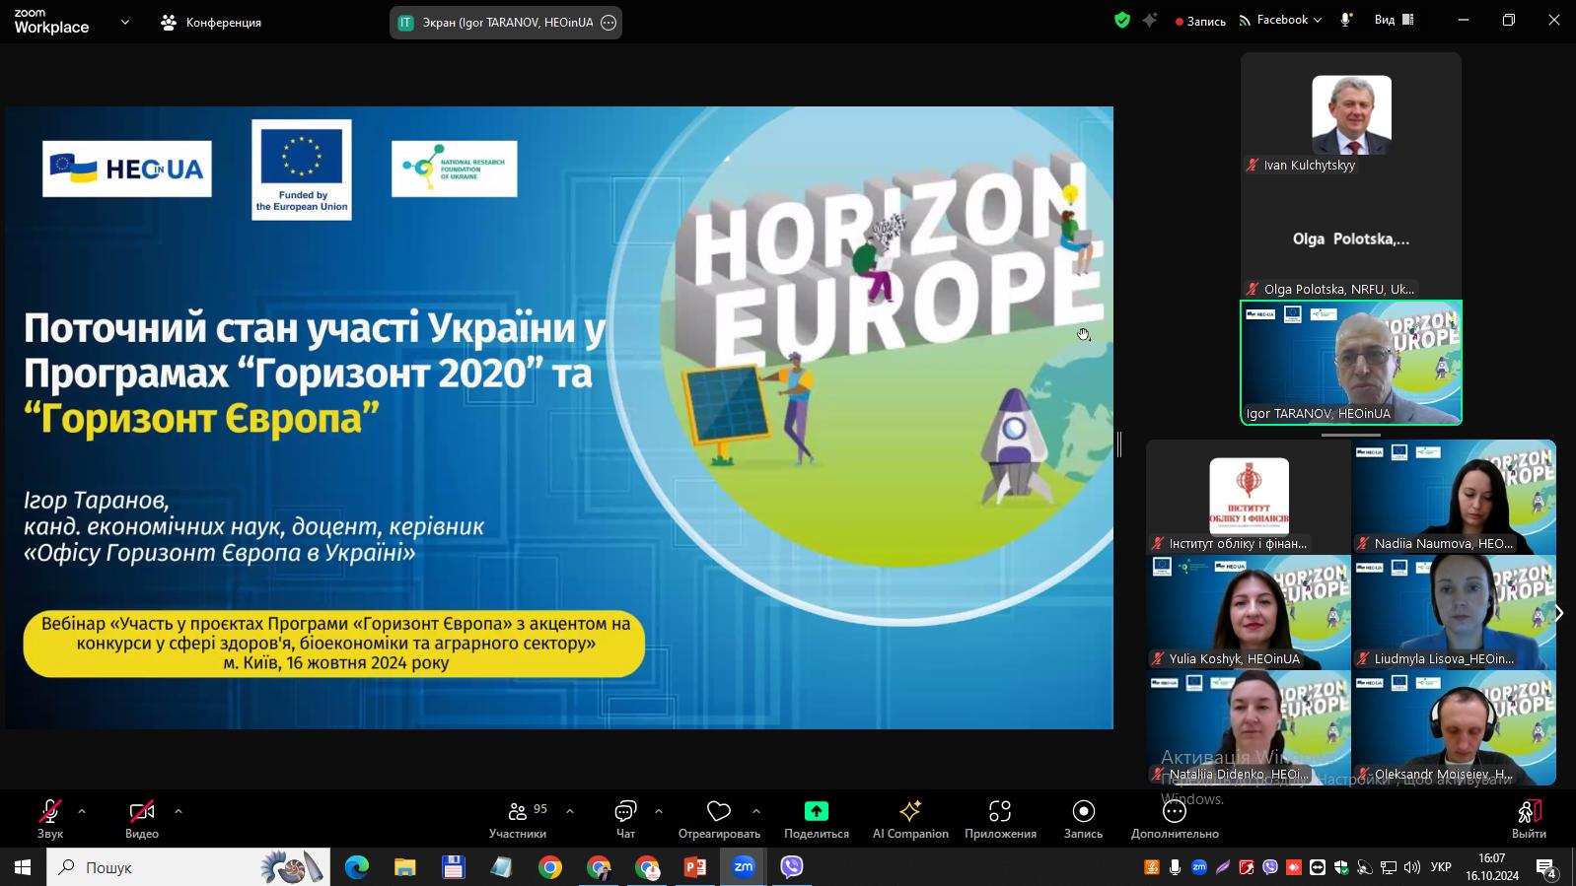This screenshot has height=886, width=1576.
Task: Select Ivan Kulchytskyy's video thumbnail
Action: click(x=1351, y=114)
